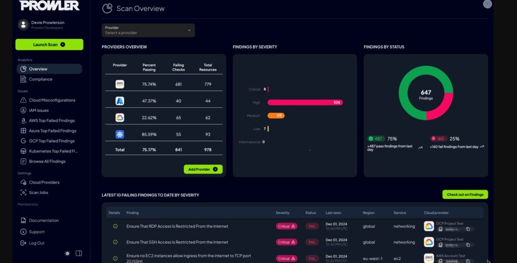Click the IAM Issues shield icon
The height and width of the screenshot is (263, 517).
(23, 110)
